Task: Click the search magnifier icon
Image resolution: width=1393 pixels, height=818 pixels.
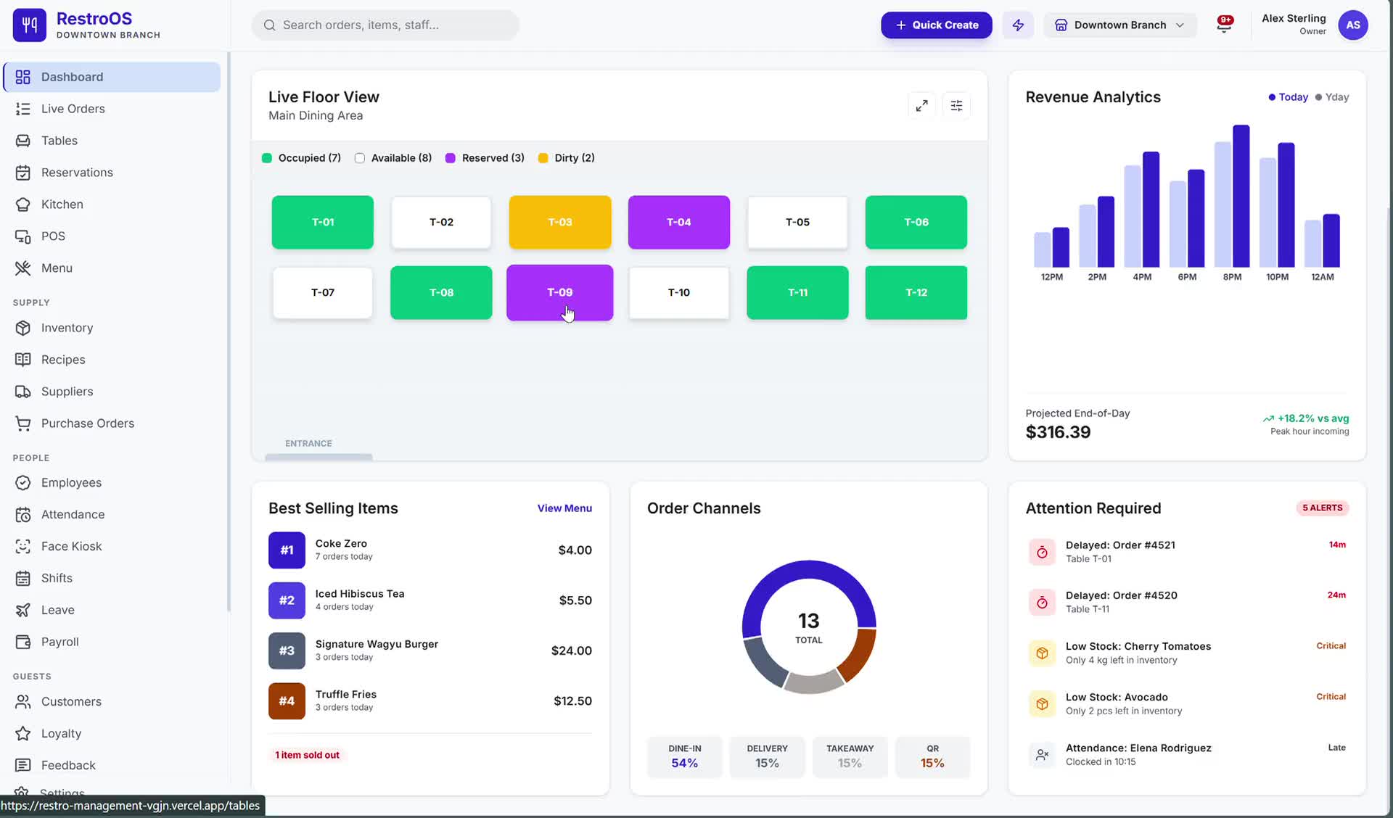Action: pos(269,25)
